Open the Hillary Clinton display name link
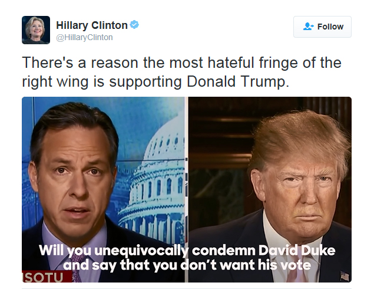Viewport: 374px width, 289px height. tap(92, 25)
